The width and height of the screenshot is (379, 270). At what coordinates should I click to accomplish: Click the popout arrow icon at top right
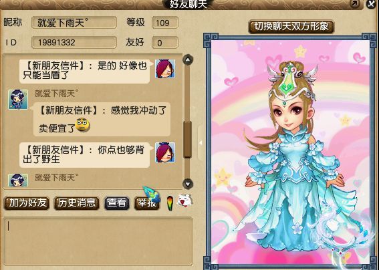[x=355, y=3]
